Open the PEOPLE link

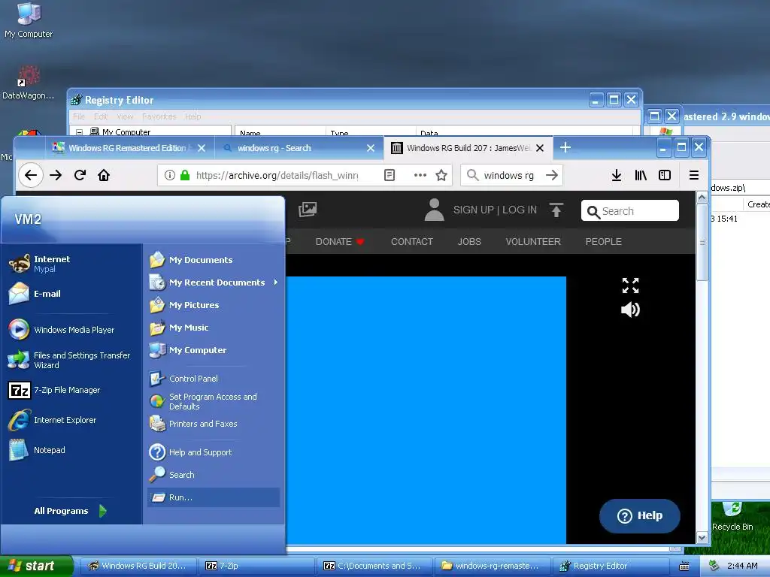point(603,241)
